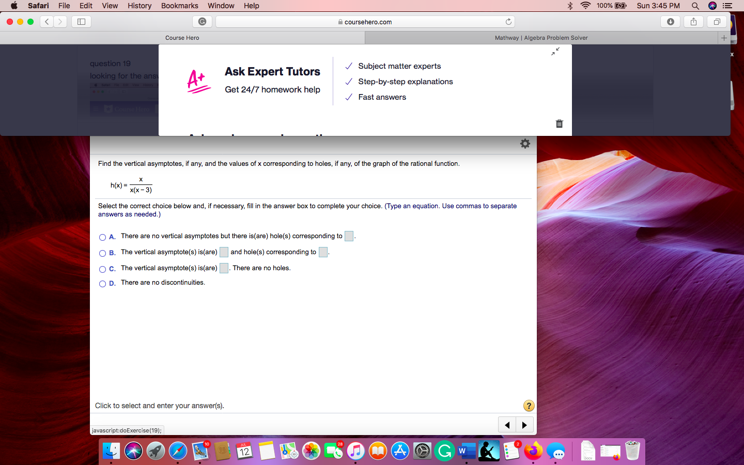The height and width of the screenshot is (465, 744).
Task: Open the orange Books icon in dock
Action: point(378,451)
